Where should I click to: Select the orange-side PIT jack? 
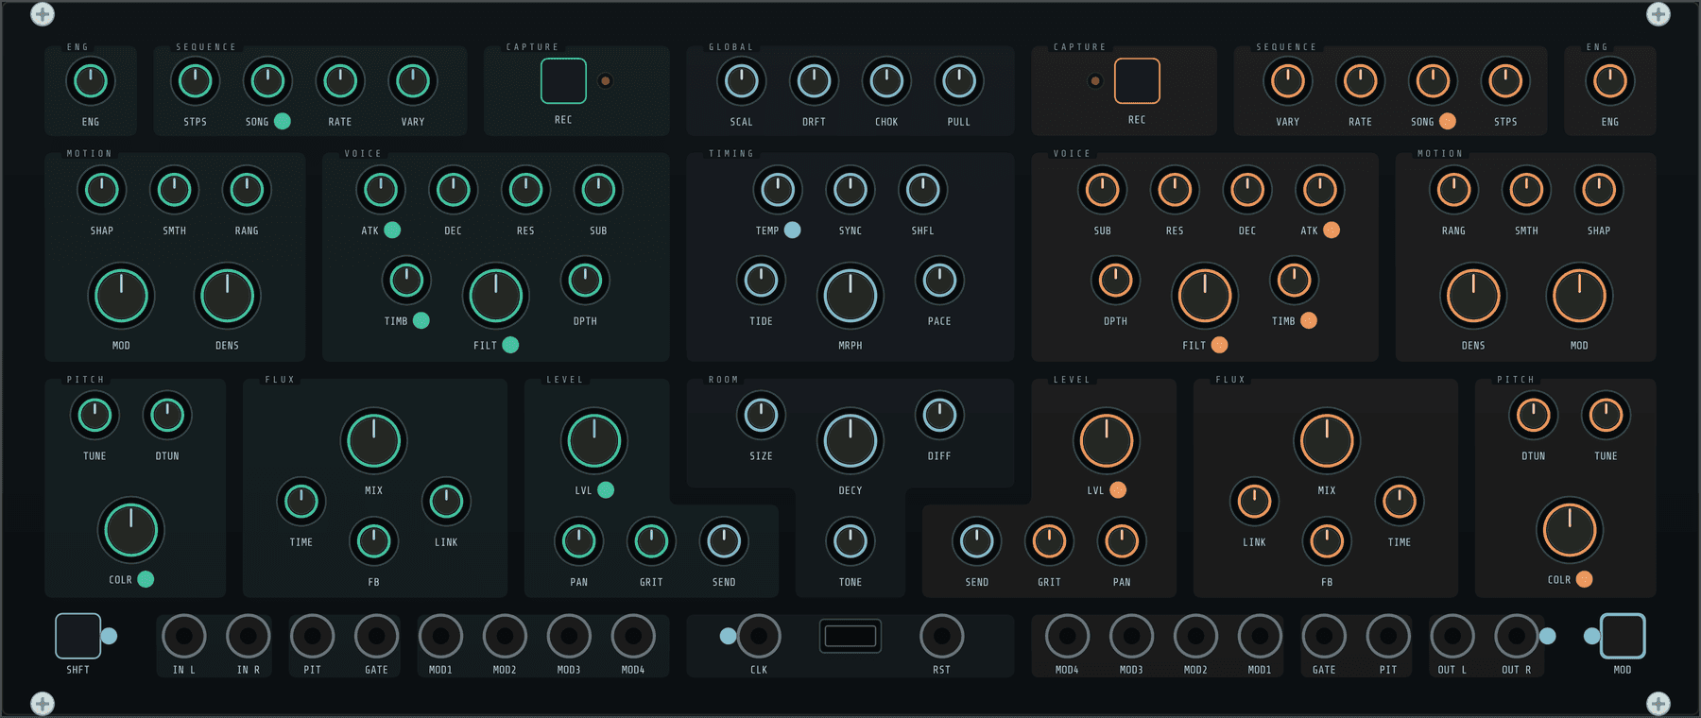pos(1388,637)
